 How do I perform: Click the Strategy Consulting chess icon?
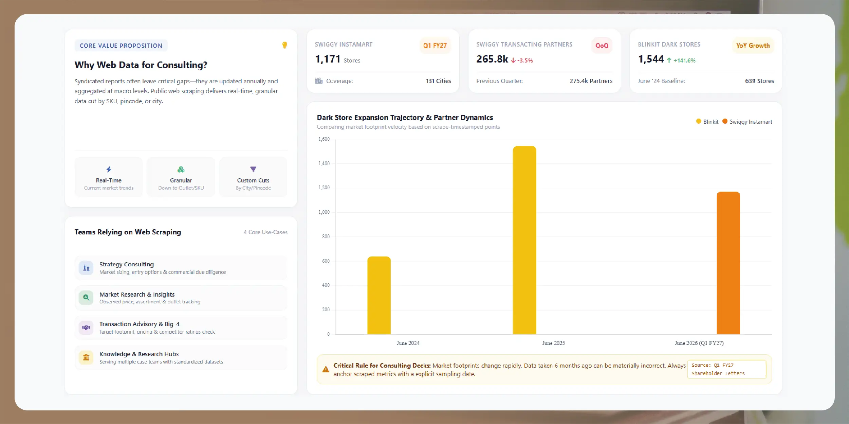pyautogui.click(x=86, y=268)
